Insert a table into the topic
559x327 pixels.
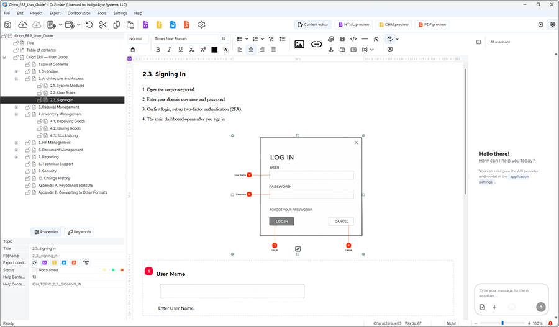pyautogui.click(x=342, y=50)
